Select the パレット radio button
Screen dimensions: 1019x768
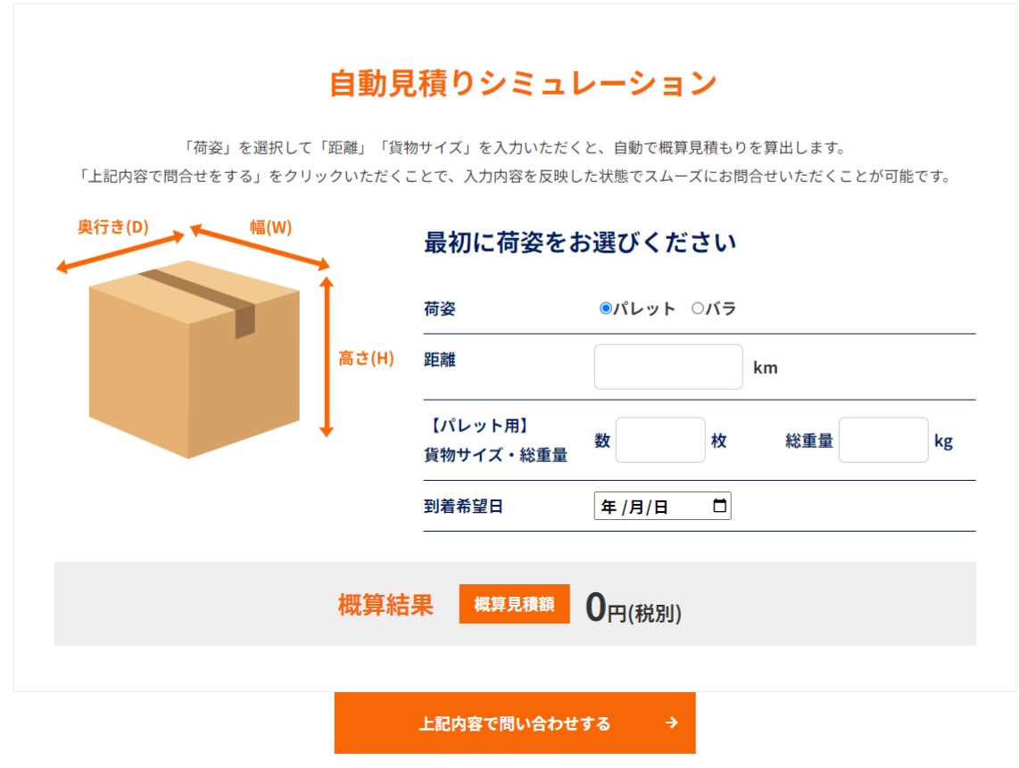click(x=606, y=309)
